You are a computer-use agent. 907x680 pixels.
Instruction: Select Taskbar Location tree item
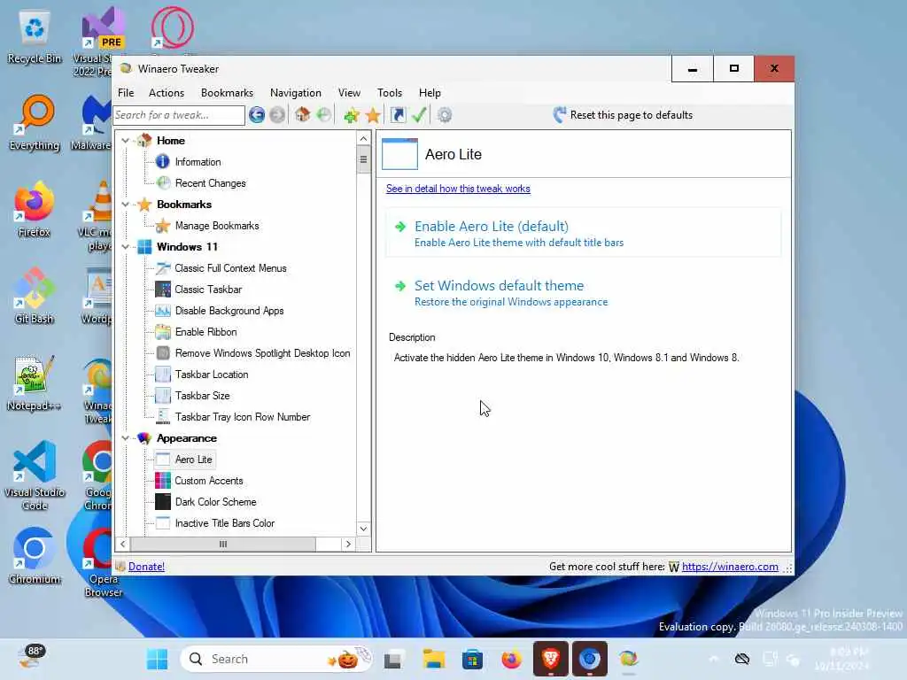(212, 375)
